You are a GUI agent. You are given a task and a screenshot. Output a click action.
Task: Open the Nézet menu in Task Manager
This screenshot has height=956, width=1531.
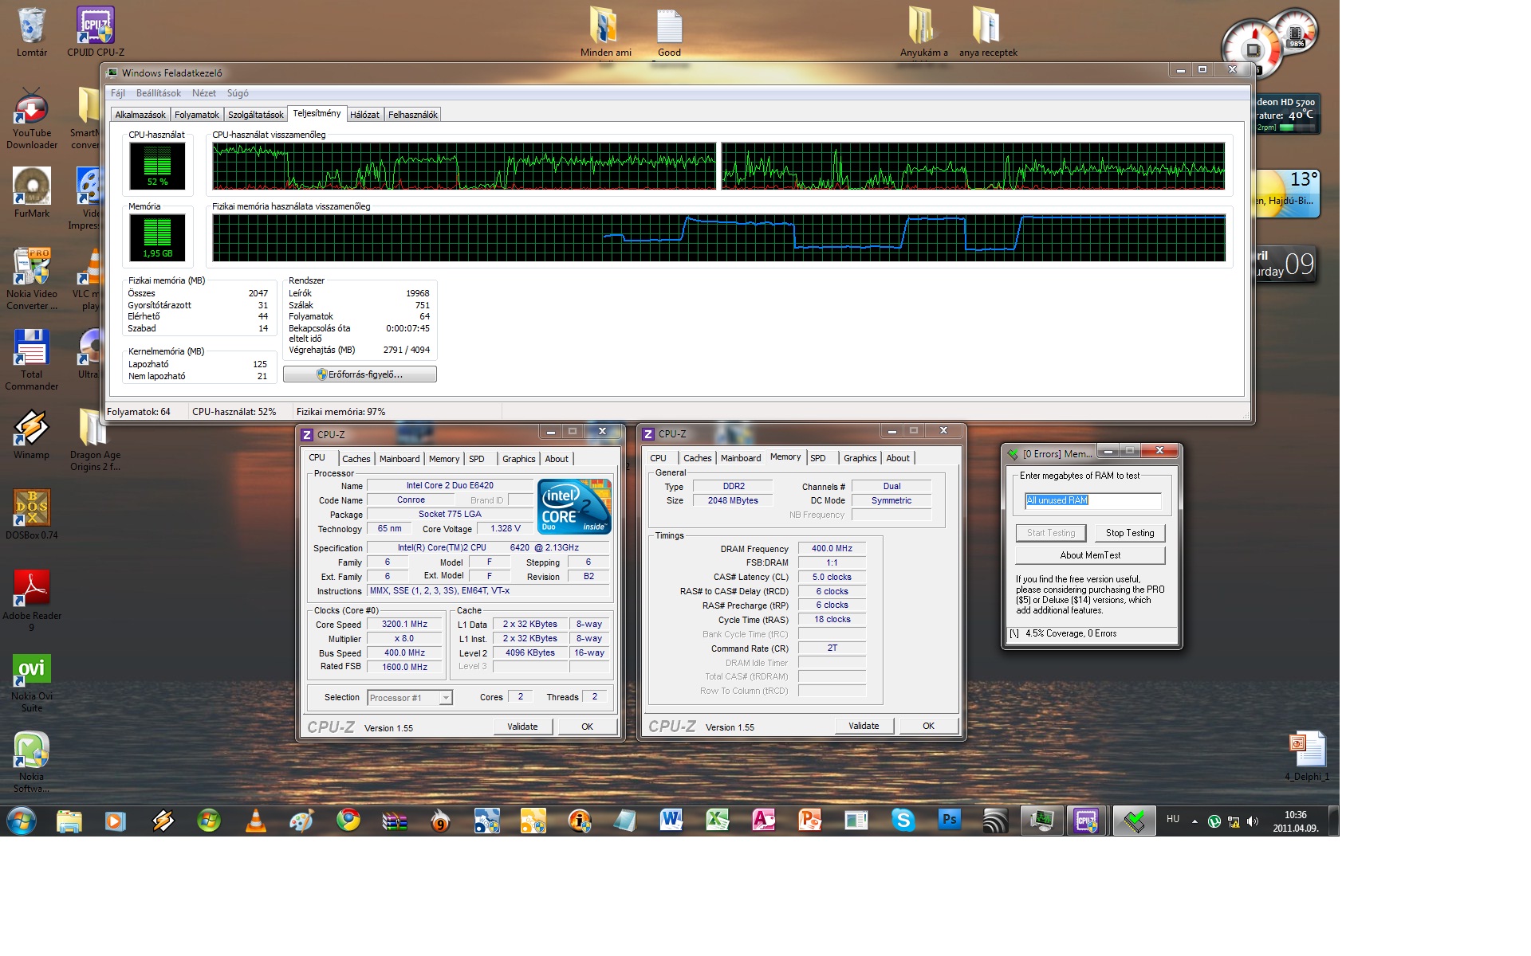tap(203, 93)
